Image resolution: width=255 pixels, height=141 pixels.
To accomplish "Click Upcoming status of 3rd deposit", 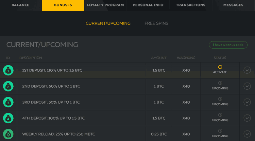I will (220, 104).
